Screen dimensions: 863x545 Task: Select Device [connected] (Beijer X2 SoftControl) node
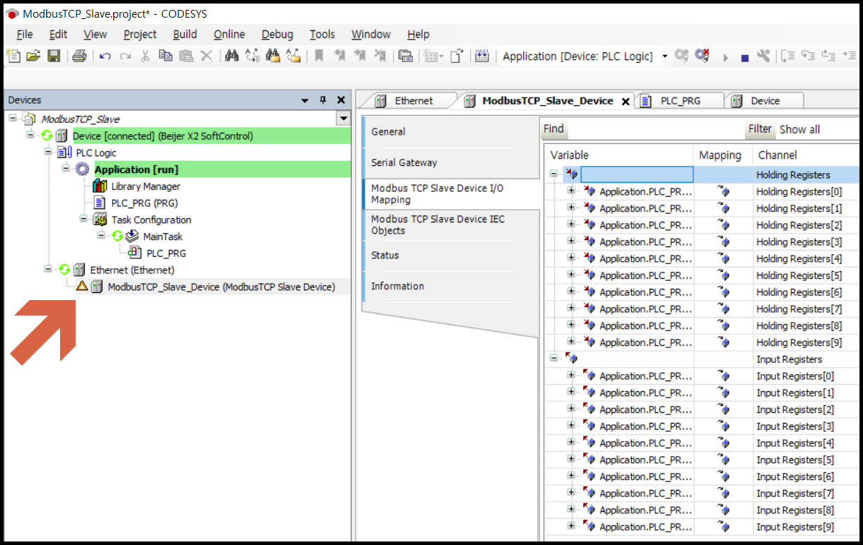[163, 136]
